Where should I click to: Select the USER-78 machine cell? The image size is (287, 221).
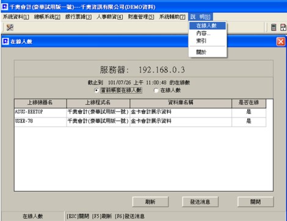tap(40, 122)
